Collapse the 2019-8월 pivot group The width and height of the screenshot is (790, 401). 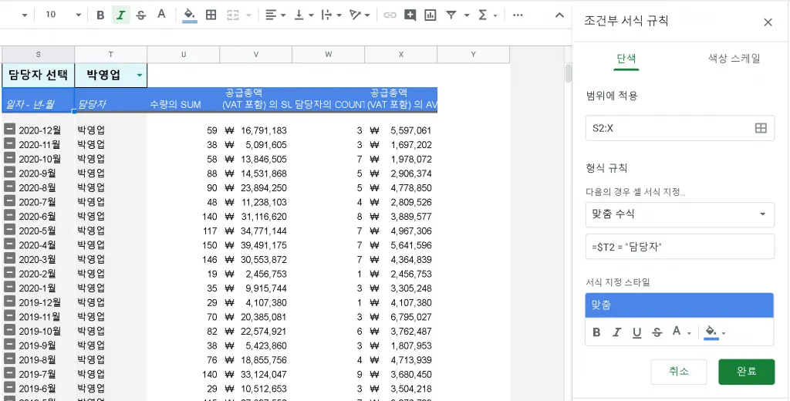tap(9, 359)
